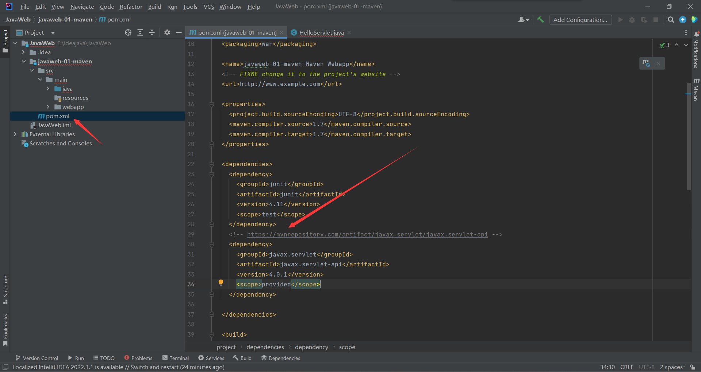701x372 pixels.
Task: Open the mvnrepository javax.servlet-api link
Action: (367, 235)
